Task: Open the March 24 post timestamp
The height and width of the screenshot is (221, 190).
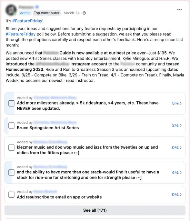Action: pos(72,13)
